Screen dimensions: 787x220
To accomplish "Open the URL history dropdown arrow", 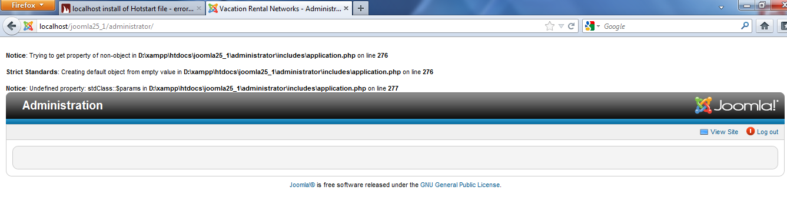I will click(561, 26).
